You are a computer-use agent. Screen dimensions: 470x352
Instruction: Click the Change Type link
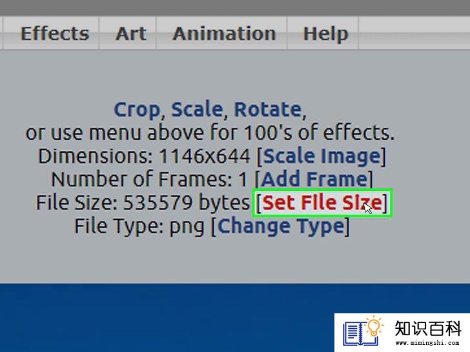coord(281,226)
